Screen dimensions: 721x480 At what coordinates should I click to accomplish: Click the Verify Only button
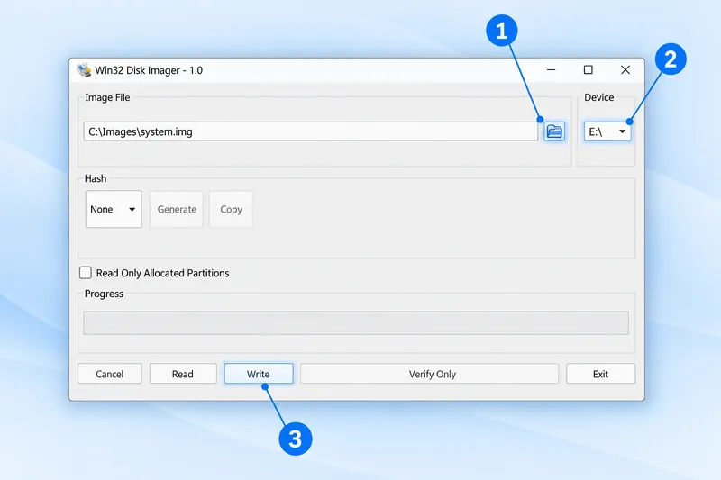coord(430,374)
